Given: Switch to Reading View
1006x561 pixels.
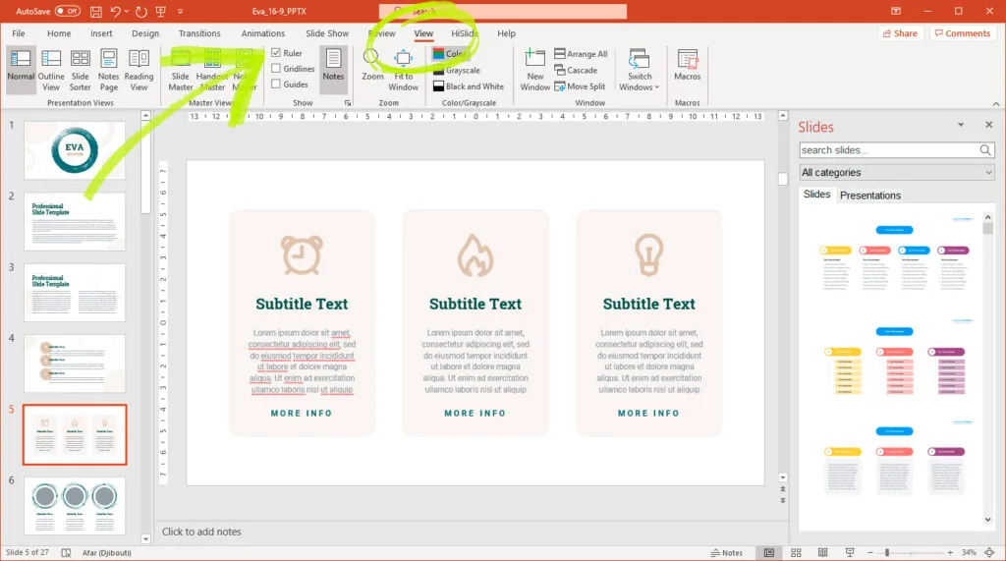Looking at the screenshot, I should (x=139, y=70).
